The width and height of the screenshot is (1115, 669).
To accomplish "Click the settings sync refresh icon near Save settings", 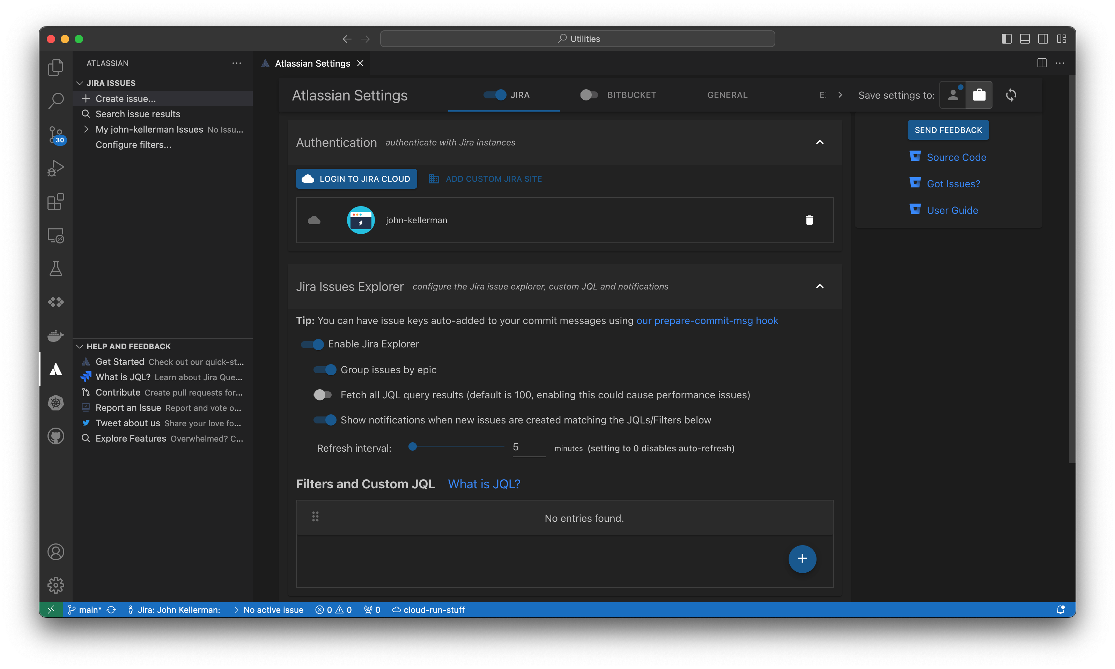I will [x=1011, y=95].
